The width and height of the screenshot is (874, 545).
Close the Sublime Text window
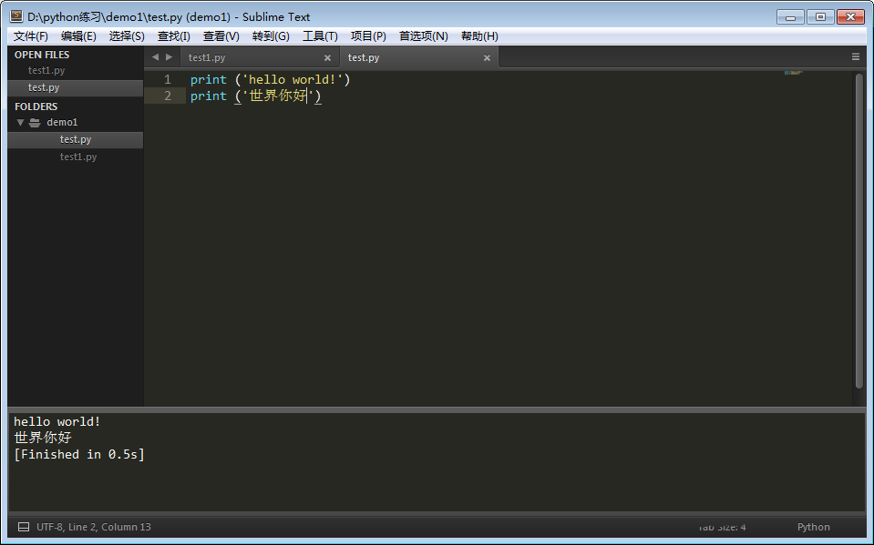point(850,17)
